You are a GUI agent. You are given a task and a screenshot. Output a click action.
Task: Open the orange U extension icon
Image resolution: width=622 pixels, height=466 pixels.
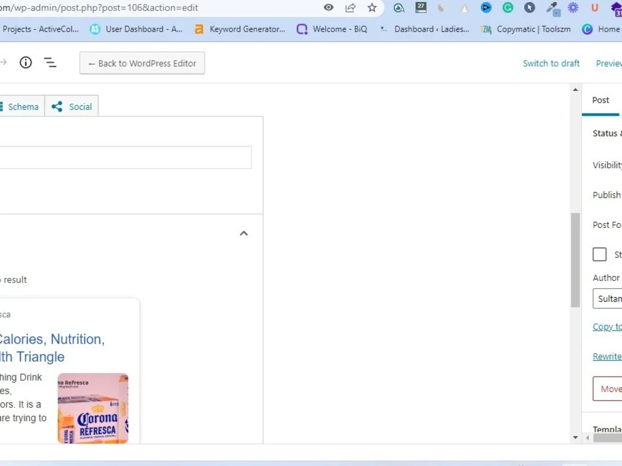[594, 7]
